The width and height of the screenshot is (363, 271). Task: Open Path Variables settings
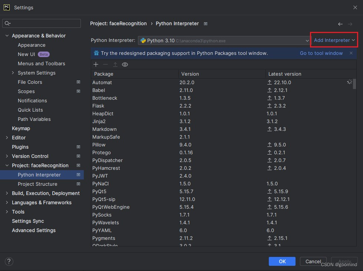click(x=34, y=119)
